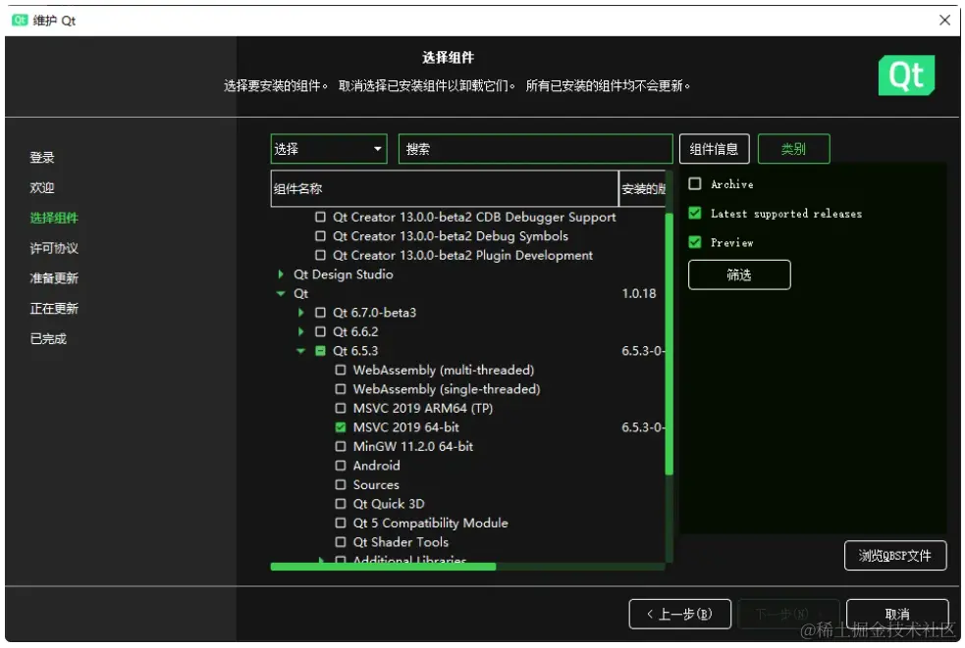Select 选择组件 step in sidebar
This screenshot has width=965, height=648.
point(54,218)
